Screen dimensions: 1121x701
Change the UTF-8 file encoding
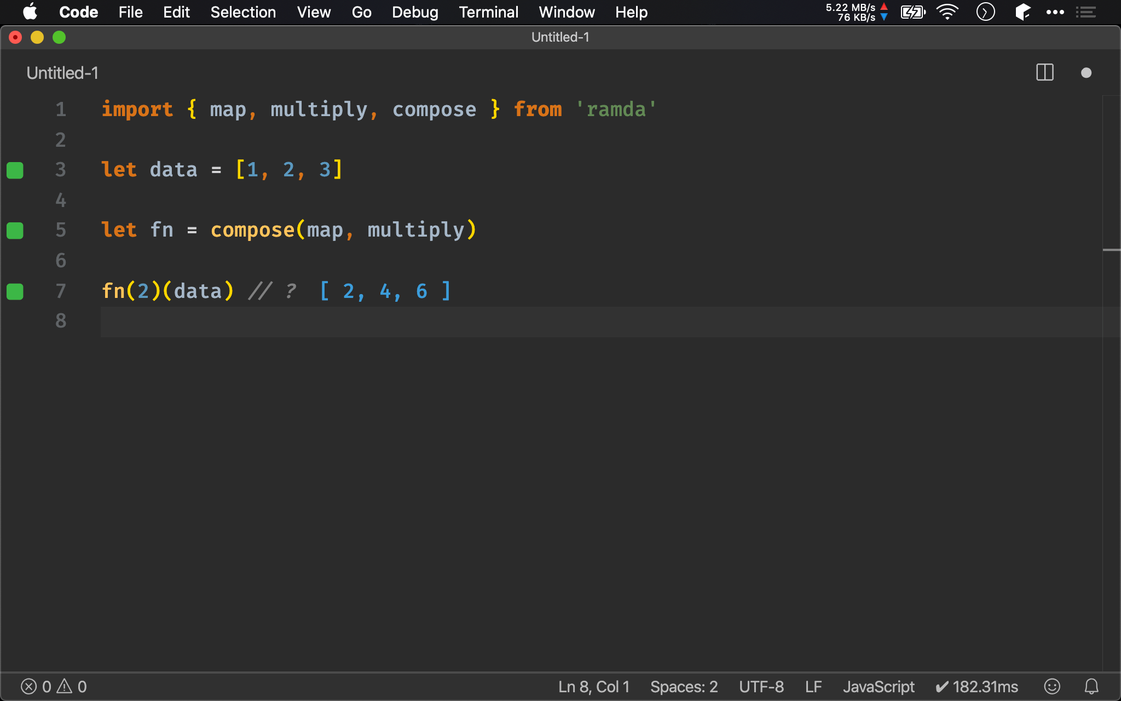(x=761, y=687)
